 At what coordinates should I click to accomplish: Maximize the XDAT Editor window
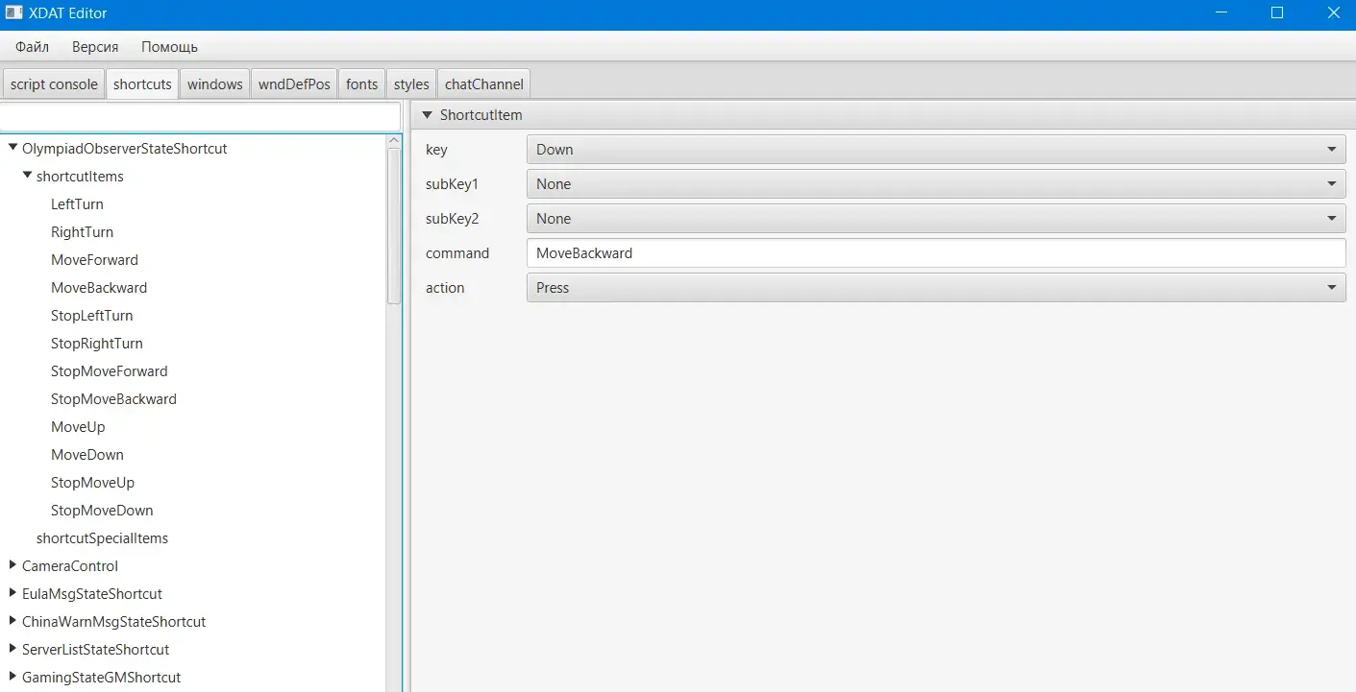tap(1277, 13)
